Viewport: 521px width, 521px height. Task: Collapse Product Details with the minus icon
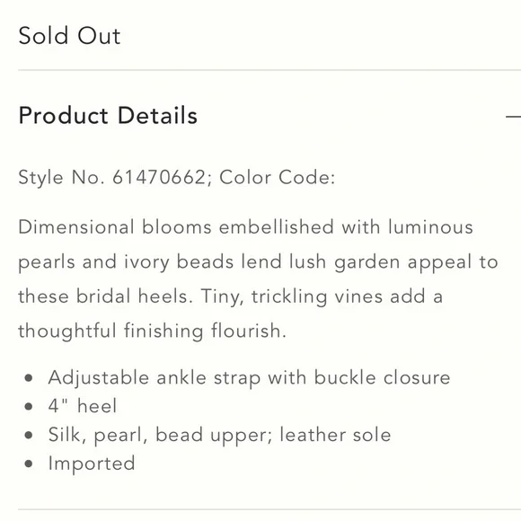pos(513,117)
